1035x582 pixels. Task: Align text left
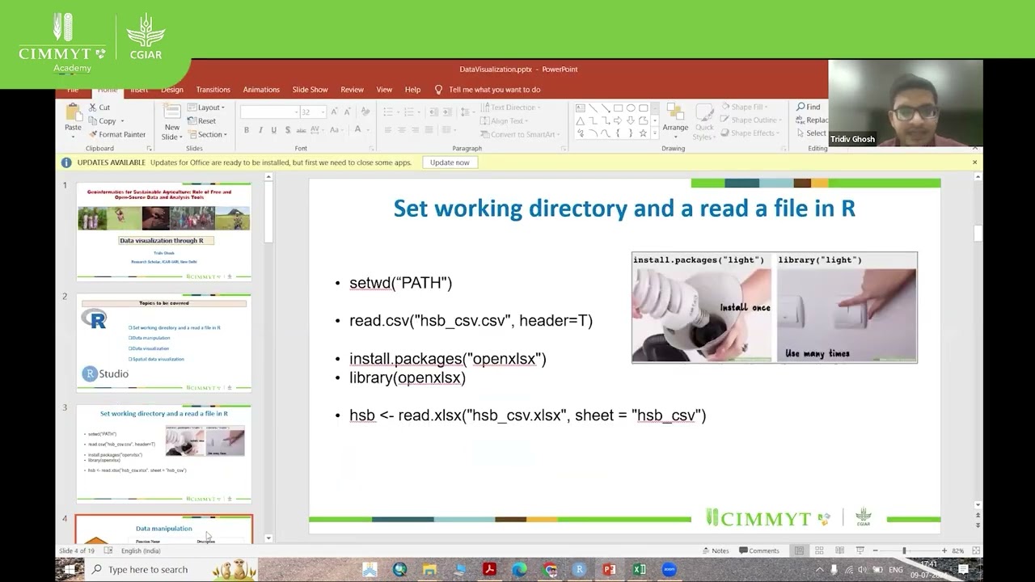point(387,130)
